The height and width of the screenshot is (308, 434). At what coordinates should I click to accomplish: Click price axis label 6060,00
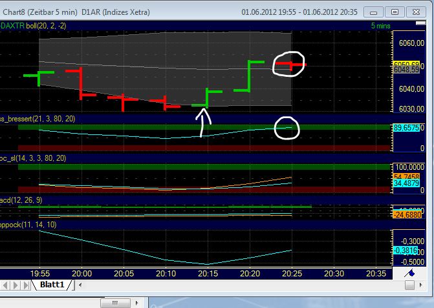411,43
